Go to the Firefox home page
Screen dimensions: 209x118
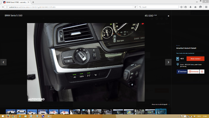(195, 7)
